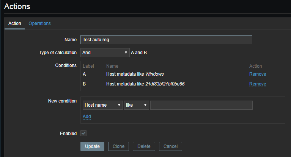Remove condition A for Windows metadata
This screenshot has height=157, width=291.
pyautogui.click(x=258, y=74)
